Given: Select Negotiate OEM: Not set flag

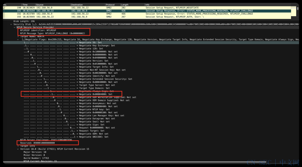Looking at the screenshot, I should click(66, 134).
